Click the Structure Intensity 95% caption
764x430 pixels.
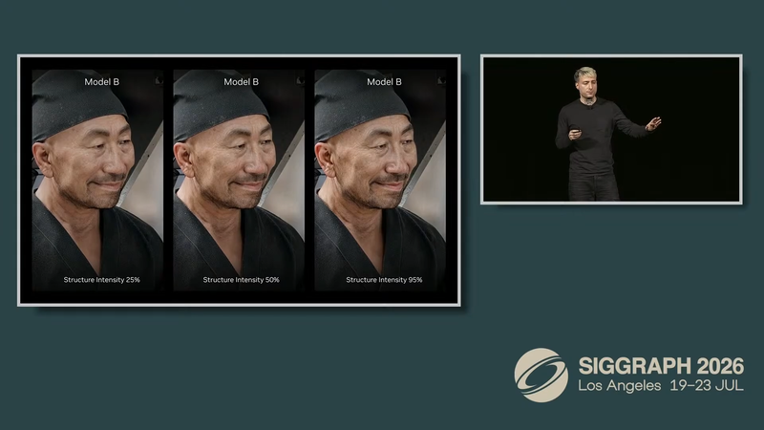pos(384,280)
